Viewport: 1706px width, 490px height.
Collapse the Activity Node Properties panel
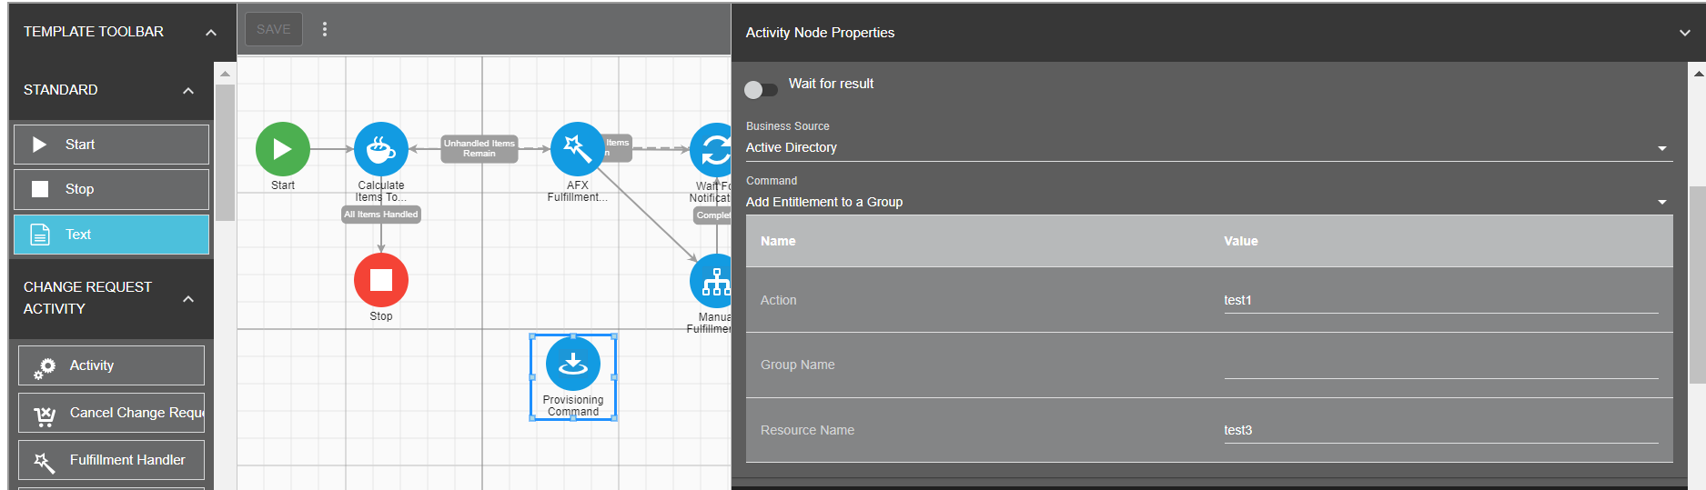click(x=1685, y=33)
